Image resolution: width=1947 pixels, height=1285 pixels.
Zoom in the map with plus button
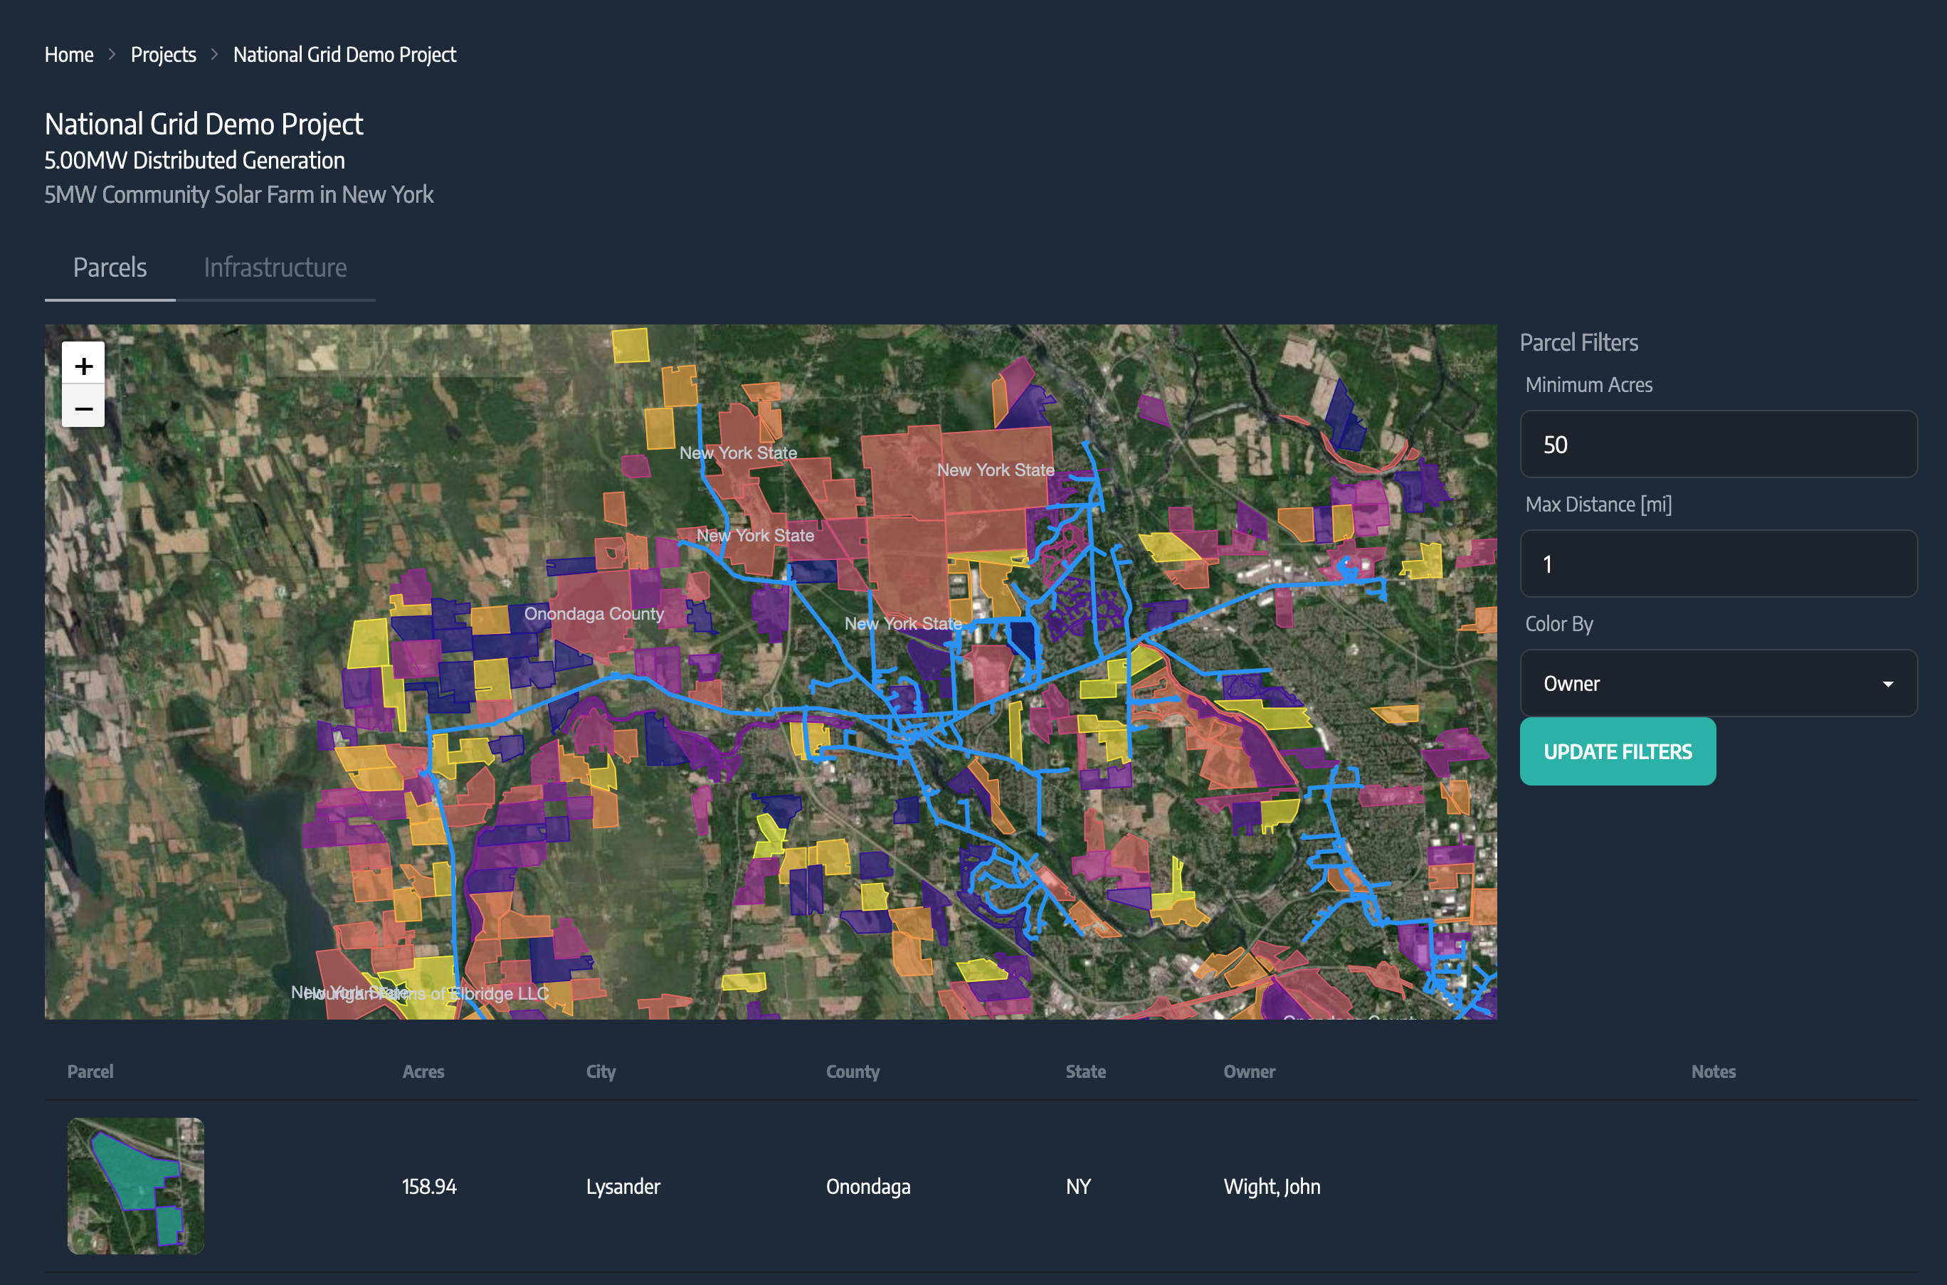(x=83, y=365)
